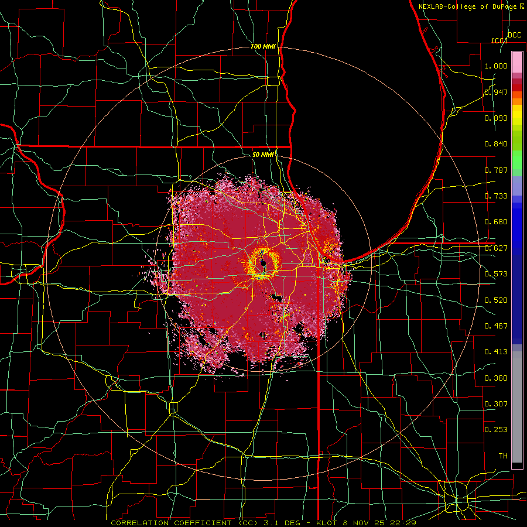Click the DCC label above the legend
This screenshot has width=527, height=527.
coord(514,35)
